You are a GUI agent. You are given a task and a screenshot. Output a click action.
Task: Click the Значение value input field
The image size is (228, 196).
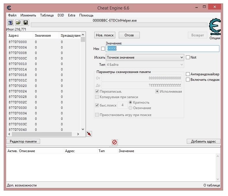pyautogui.click(x=163, y=48)
